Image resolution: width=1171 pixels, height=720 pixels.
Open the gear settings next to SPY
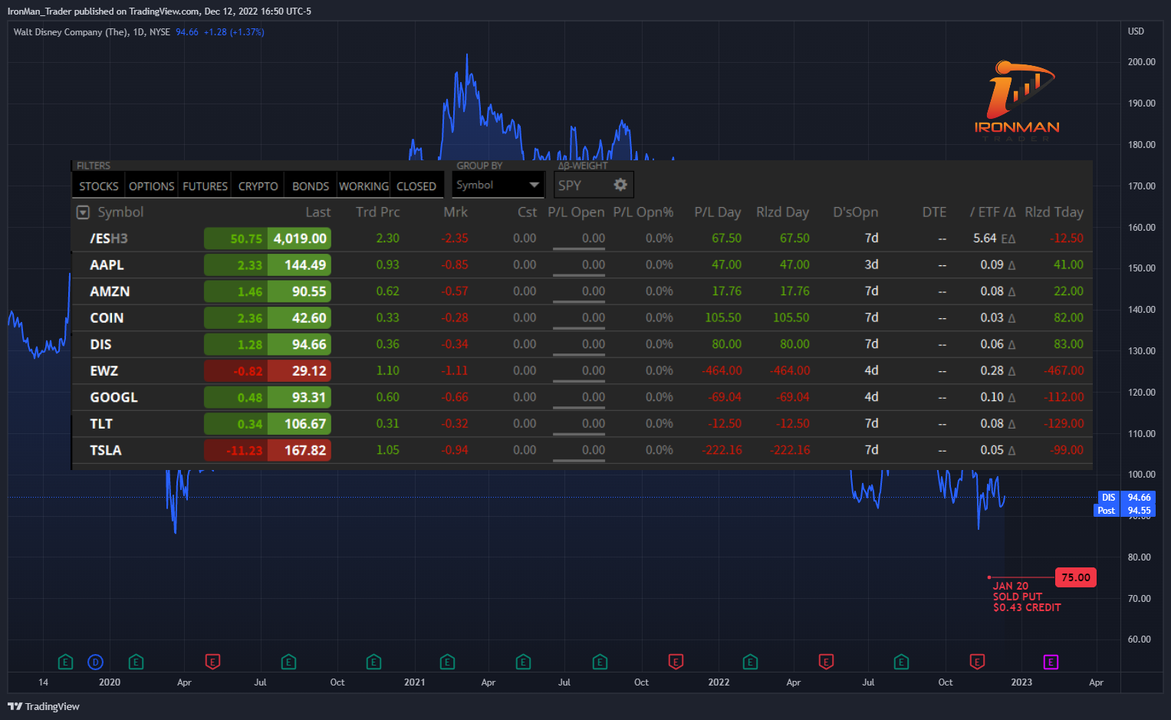coord(620,185)
